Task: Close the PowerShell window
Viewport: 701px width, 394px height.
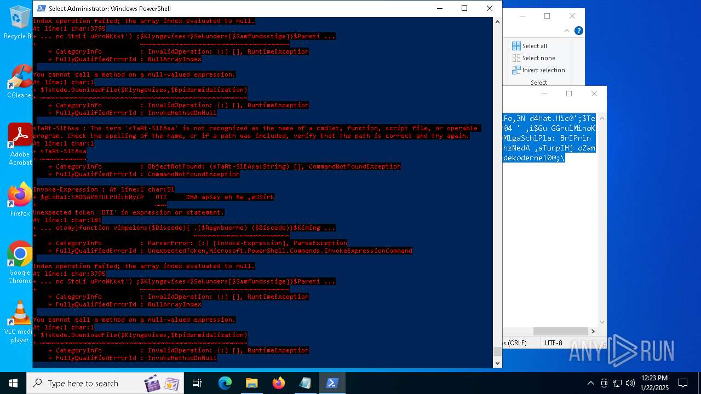Action: [490, 8]
